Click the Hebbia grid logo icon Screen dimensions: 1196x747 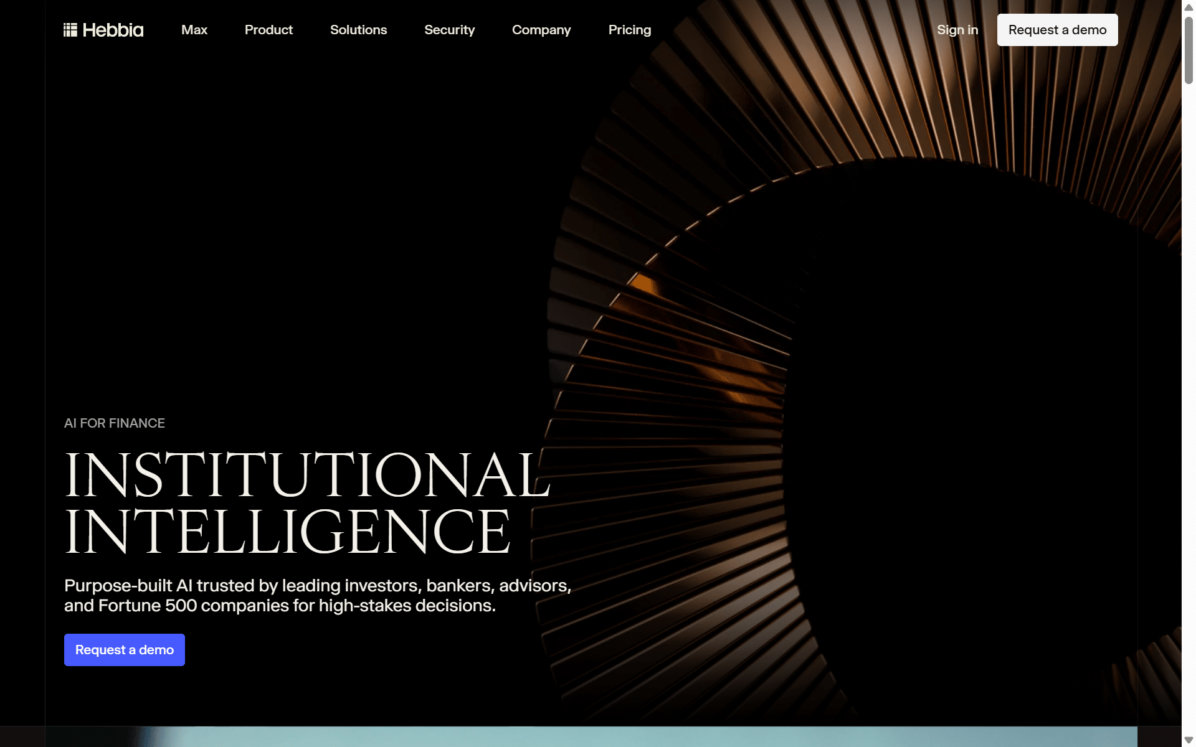tap(70, 30)
